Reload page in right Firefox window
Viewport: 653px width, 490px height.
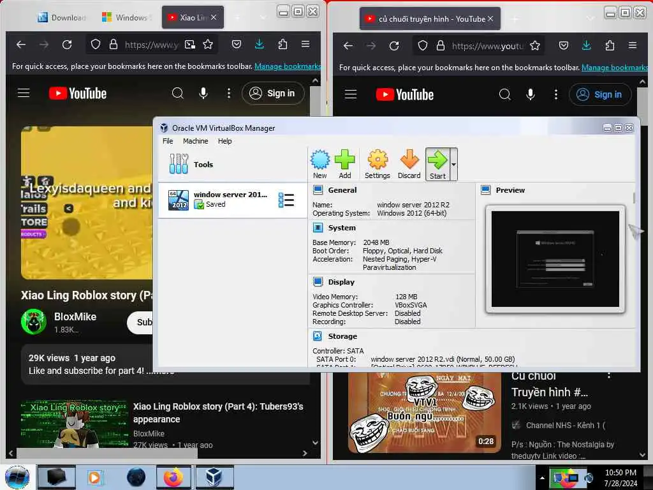coord(394,45)
